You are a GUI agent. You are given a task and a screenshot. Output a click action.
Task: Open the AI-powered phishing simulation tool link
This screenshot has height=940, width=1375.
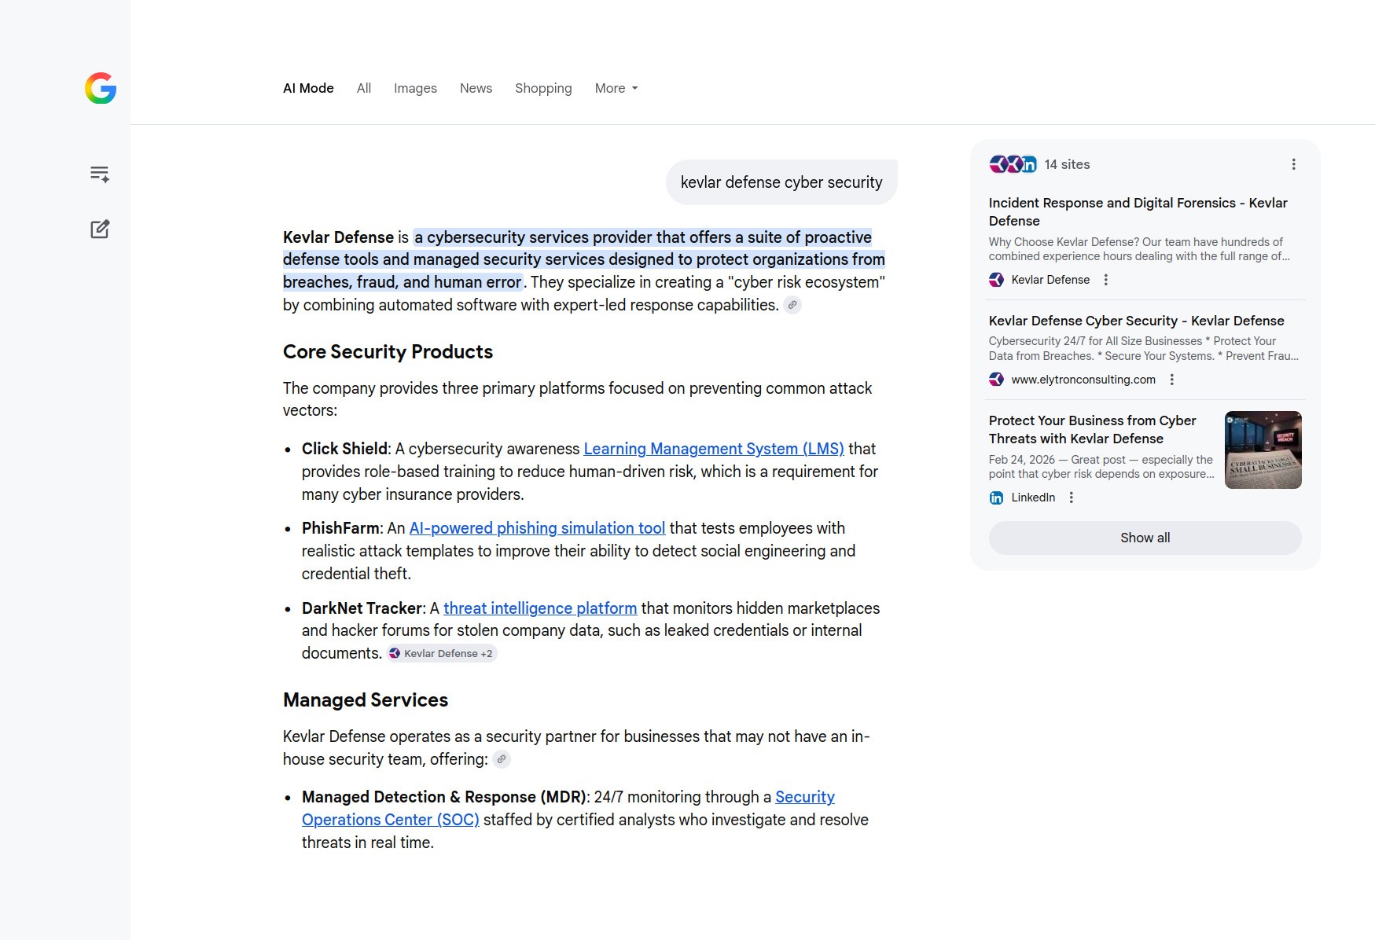tap(537, 528)
